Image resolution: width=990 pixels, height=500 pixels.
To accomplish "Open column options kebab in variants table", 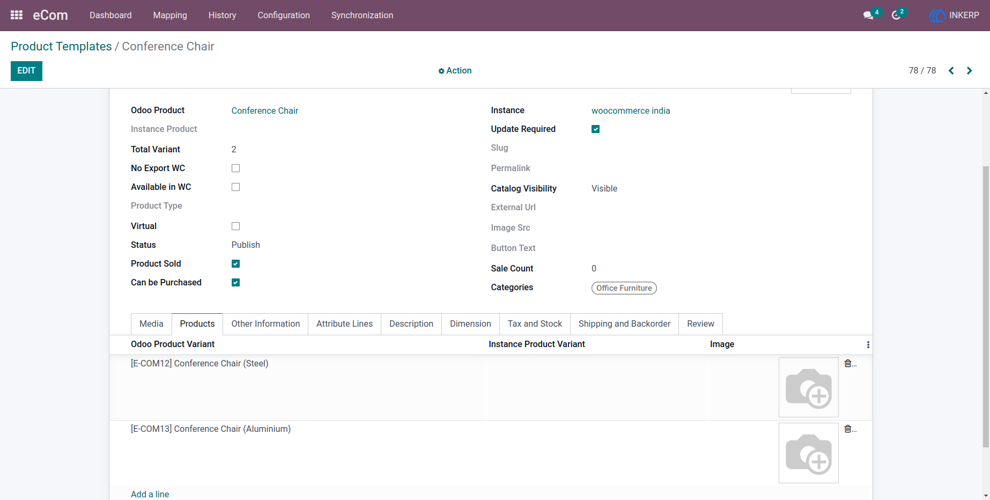I will 868,345.
